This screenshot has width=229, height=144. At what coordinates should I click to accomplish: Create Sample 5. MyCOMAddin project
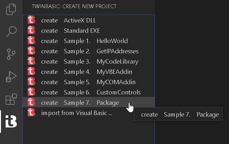tap(88, 82)
